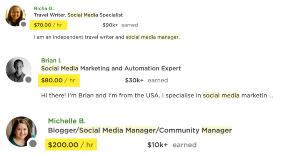Screen dimensions: 283x155
Task: Expand Brian's truncated description ellipsis
Action: pos(271,95)
